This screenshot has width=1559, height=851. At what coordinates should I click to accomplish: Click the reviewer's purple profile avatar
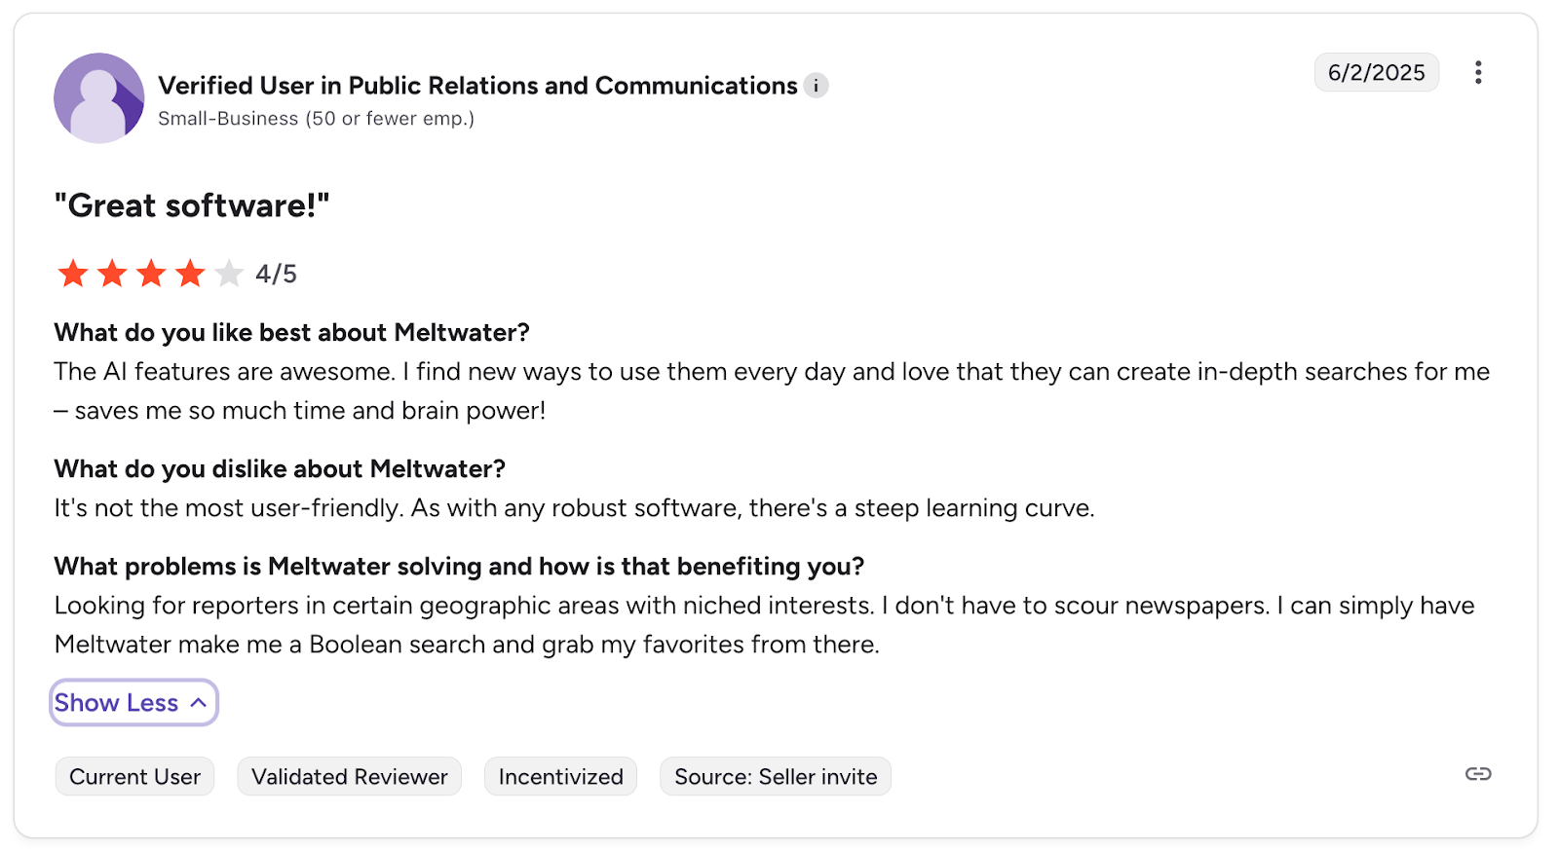coord(98,98)
